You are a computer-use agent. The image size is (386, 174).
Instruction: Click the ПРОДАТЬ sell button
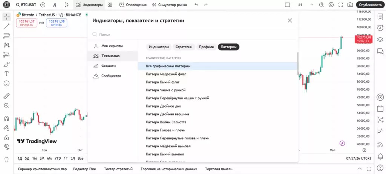(27, 23)
